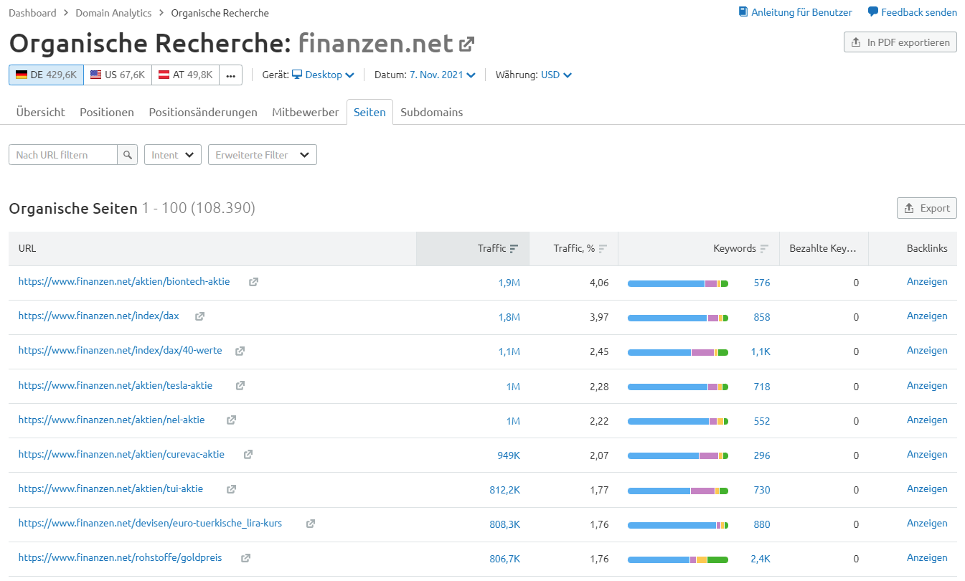This screenshot has height=581, width=965.
Task: Switch to Positionsänderungen tab
Action: 203,112
